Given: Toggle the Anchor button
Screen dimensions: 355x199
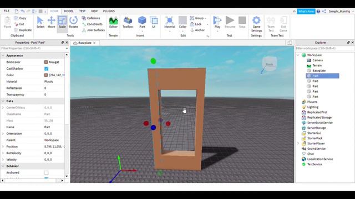Looking at the screenshot, I should 197,30.
